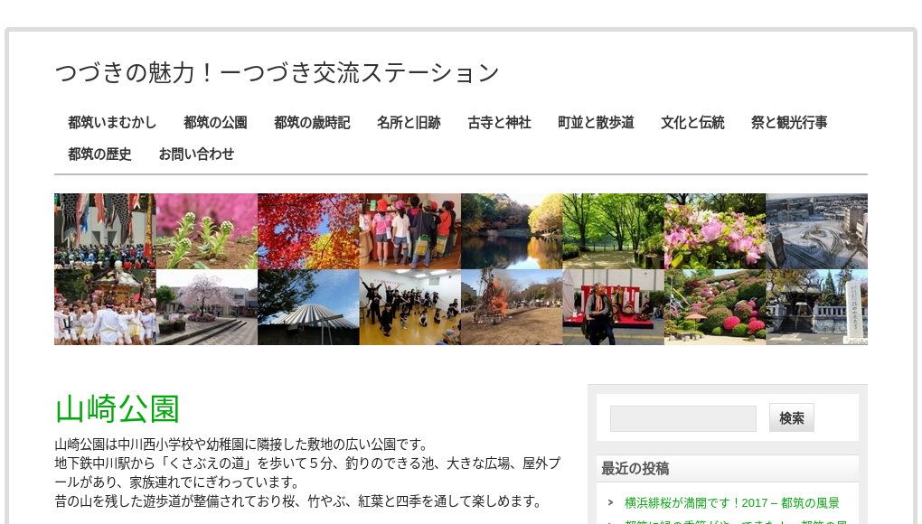Click the arrow marker beside the newest post
The height and width of the screenshot is (524, 922).
[x=610, y=503]
